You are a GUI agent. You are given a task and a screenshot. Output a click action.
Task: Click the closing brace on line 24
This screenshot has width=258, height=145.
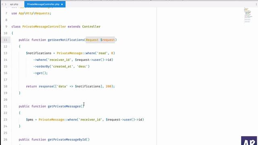click(x=20, y=126)
